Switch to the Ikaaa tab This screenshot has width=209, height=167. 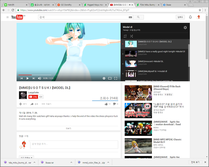174,5
